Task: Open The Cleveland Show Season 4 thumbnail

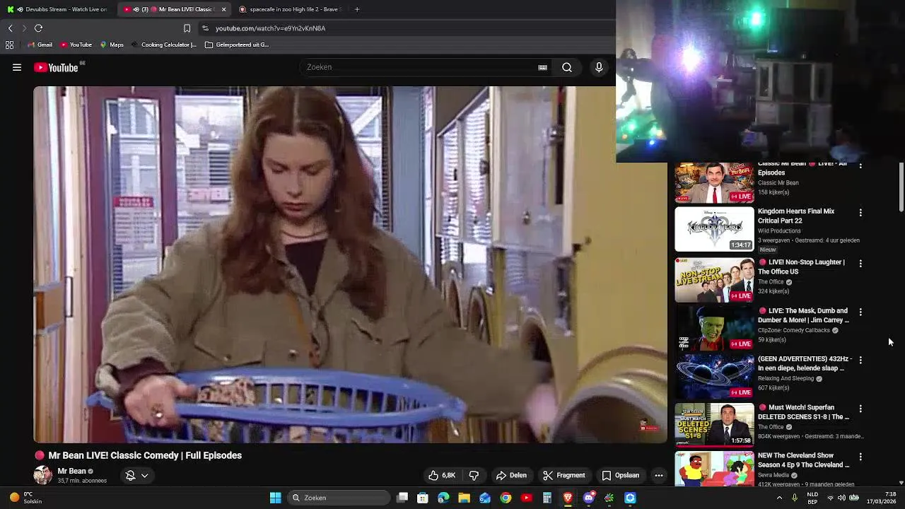Action: tap(714, 469)
